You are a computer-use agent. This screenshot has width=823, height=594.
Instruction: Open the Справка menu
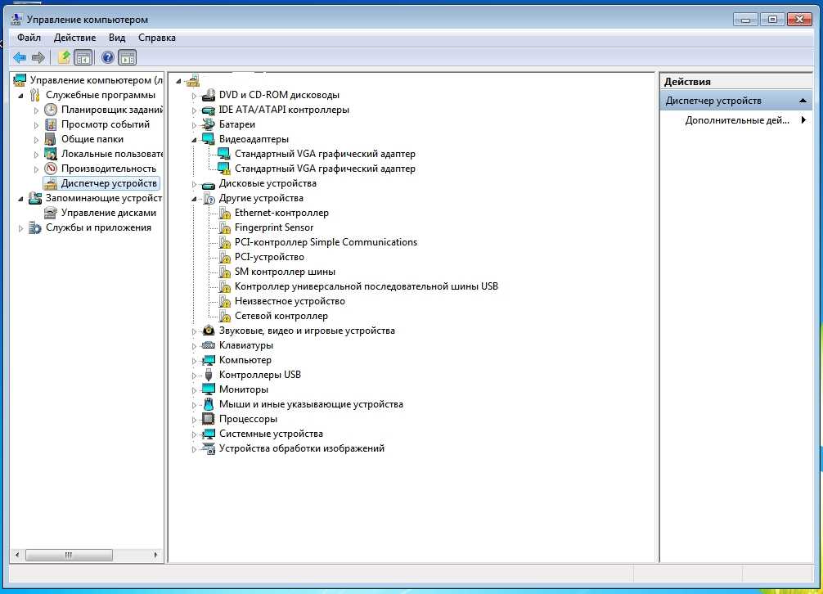tap(156, 38)
